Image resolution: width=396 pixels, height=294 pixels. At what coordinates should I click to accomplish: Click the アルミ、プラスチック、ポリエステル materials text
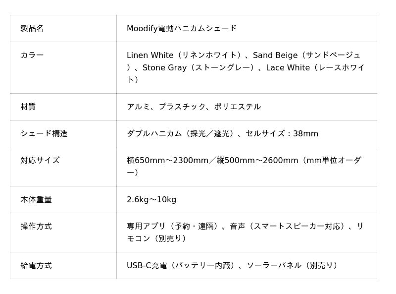point(194,107)
